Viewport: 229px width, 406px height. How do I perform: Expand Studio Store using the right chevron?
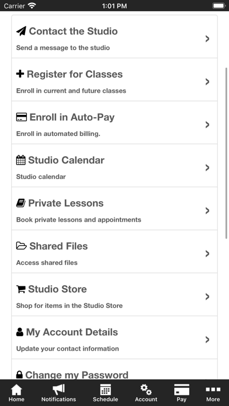pos(207,296)
